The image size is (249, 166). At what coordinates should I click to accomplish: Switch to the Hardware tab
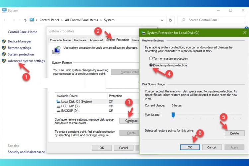(80, 40)
